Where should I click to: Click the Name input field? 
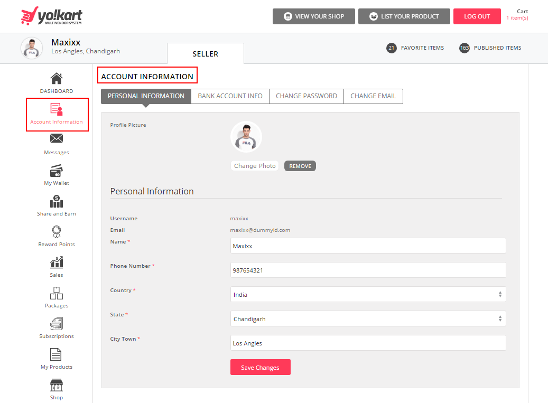coord(368,246)
